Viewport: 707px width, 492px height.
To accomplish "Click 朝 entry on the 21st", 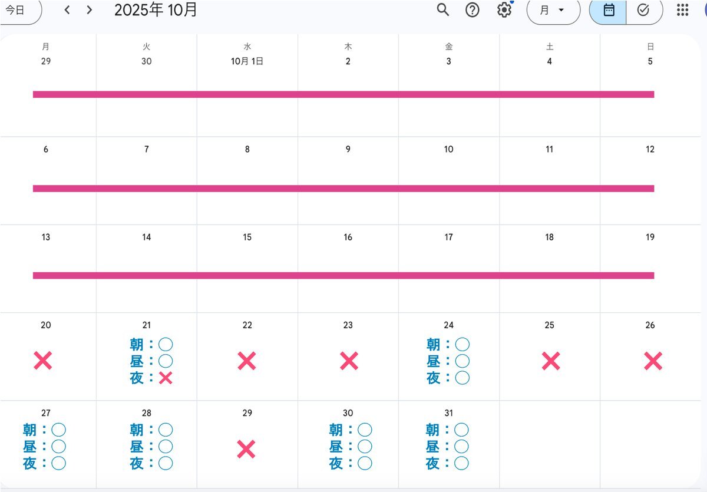I will pos(151,345).
